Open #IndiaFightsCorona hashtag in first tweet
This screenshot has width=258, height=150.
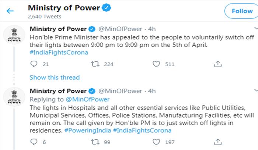click(x=59, y=52)
